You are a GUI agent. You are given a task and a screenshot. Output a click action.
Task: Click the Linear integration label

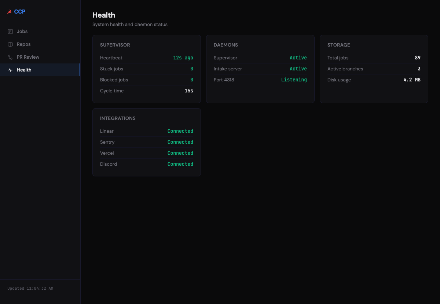[107, 131]
